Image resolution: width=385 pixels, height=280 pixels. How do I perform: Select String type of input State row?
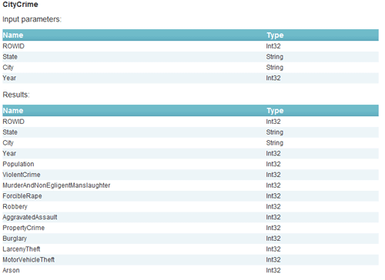coord(275,57)
